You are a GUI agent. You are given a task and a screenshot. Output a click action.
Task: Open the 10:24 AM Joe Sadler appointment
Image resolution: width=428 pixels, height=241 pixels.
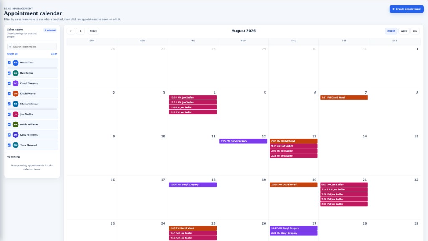193,98
